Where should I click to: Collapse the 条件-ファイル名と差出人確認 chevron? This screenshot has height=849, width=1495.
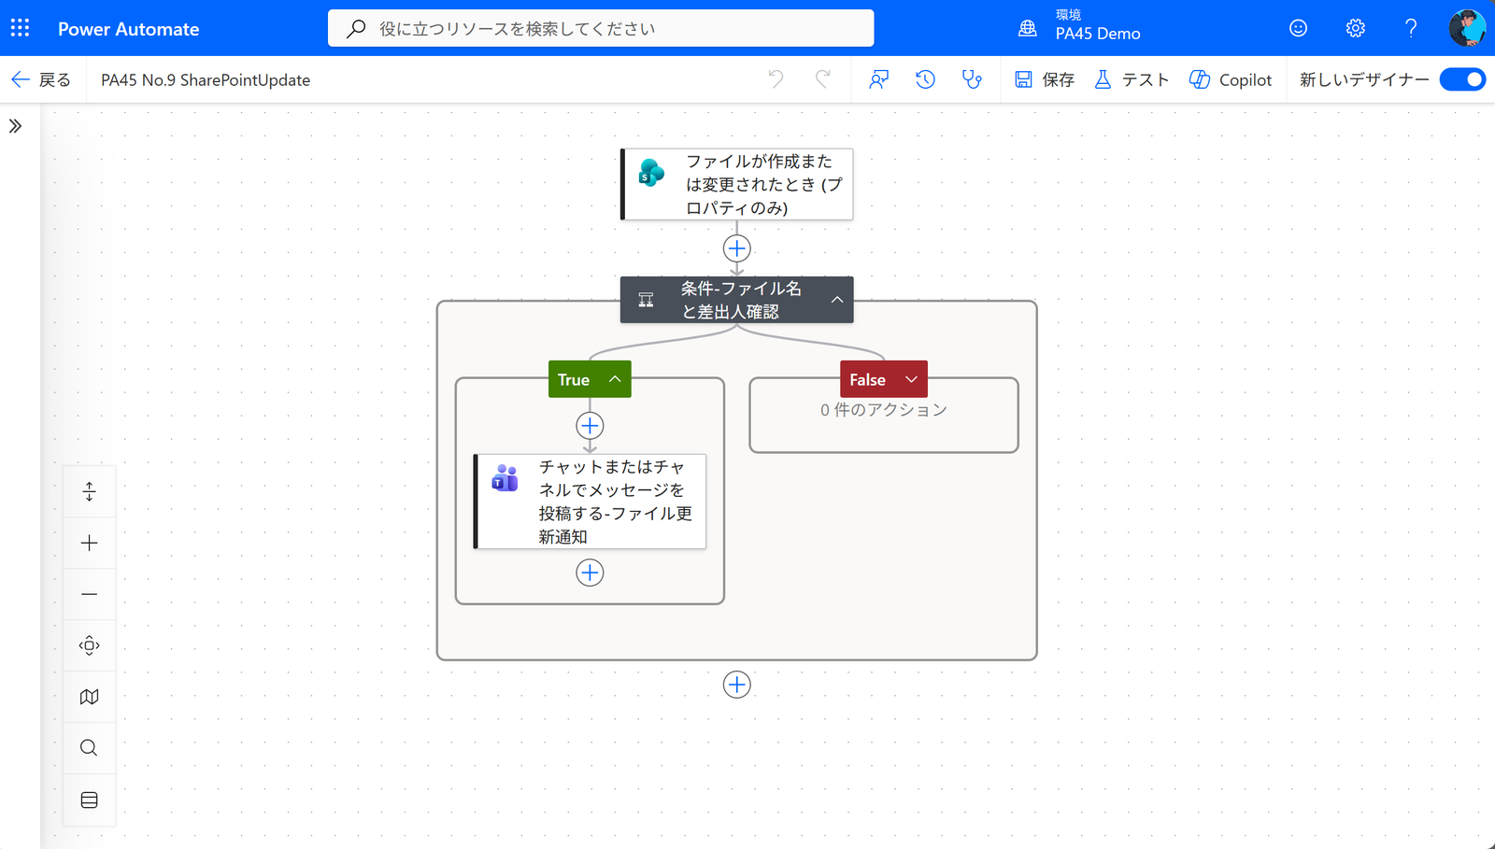pos(837,300)
